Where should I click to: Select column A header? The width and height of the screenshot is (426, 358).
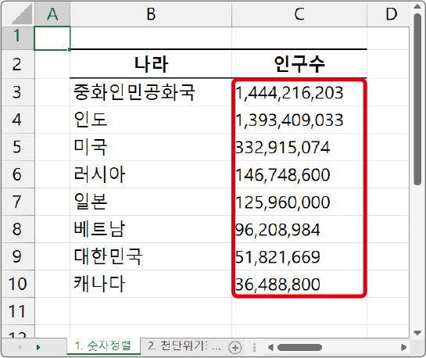tap(52, 14)
